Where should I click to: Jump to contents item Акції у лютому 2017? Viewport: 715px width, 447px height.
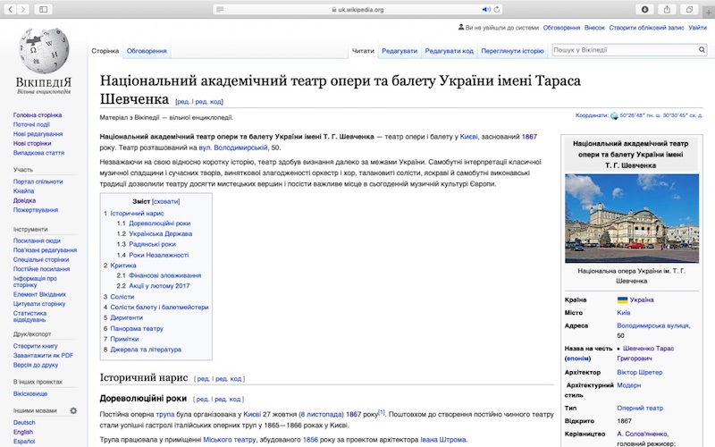pos(159,286)
